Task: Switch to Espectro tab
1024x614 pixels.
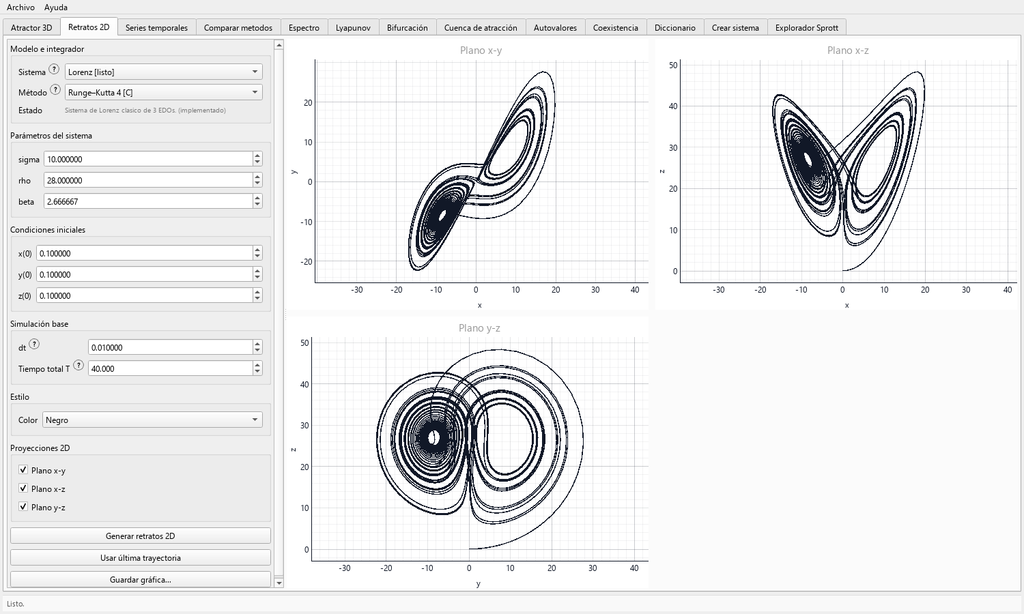Action: coord(304,27)
